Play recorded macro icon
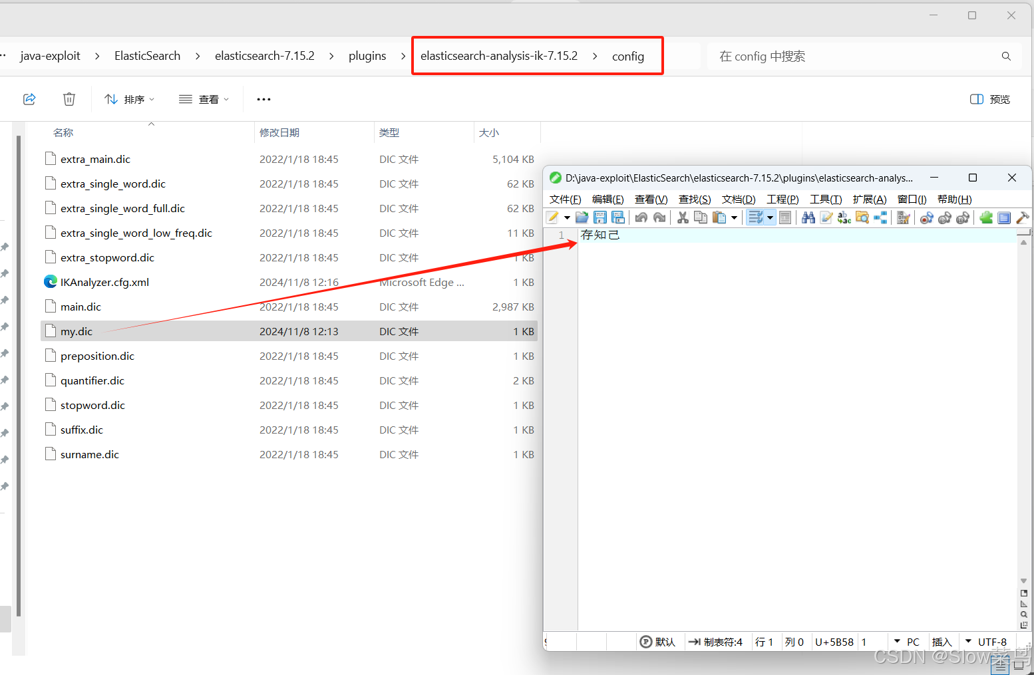The height and width of the screenshot is (675, 1034). (944, 217)
